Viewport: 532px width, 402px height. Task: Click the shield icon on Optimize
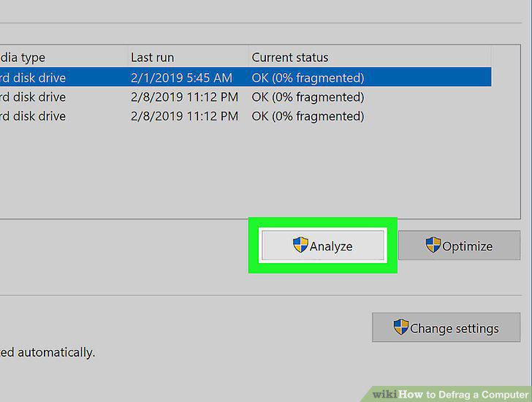point(433,245)
